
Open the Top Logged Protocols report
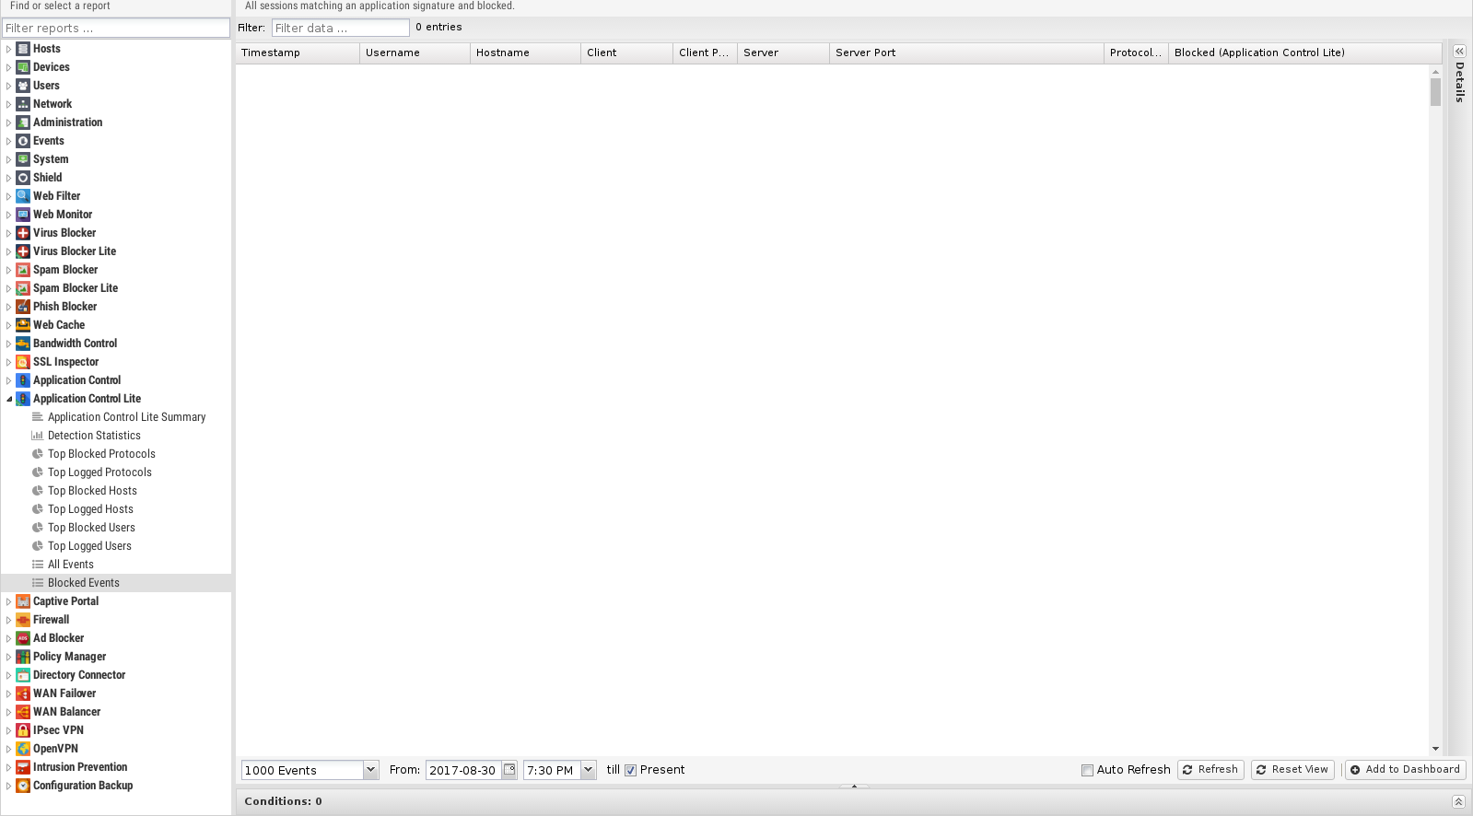99,472
